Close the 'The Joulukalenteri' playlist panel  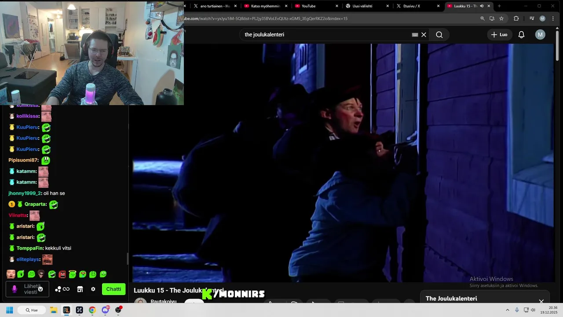click(541, 301)
